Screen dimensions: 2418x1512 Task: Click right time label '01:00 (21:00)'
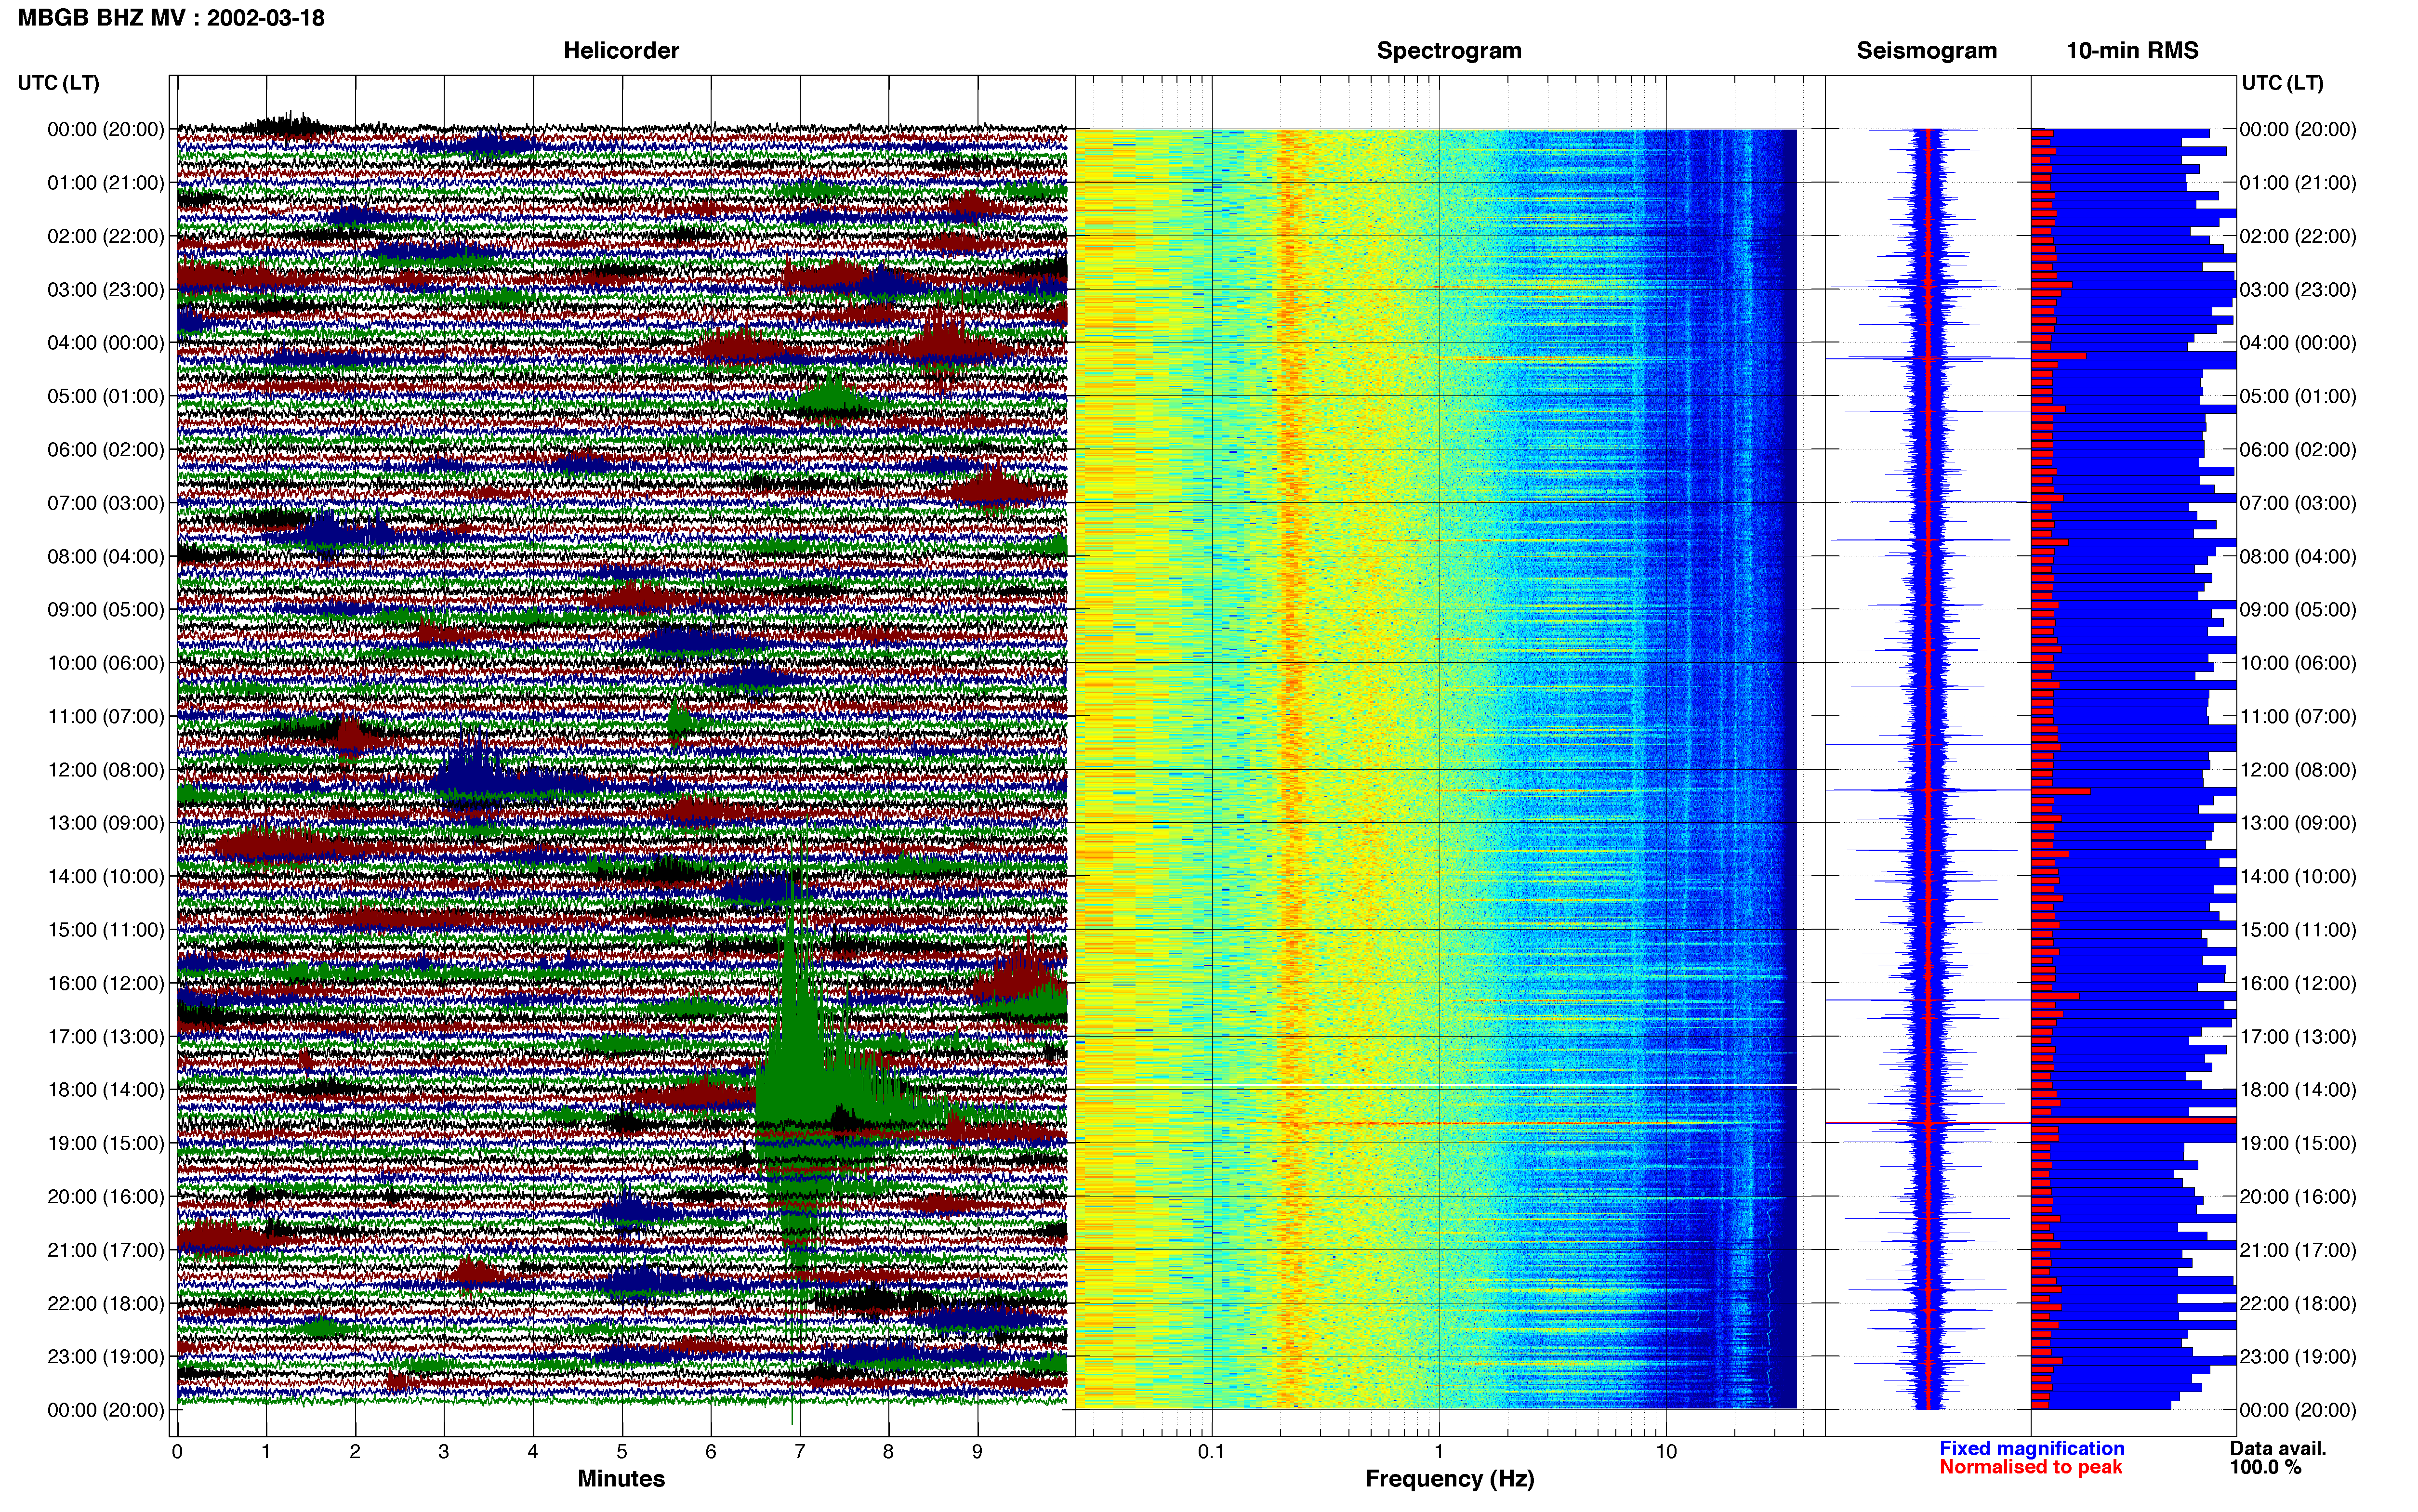click(2298, 183)
